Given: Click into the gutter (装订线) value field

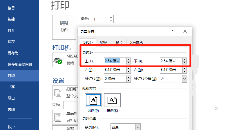Looking at the screenshot, I should (115, 79).
